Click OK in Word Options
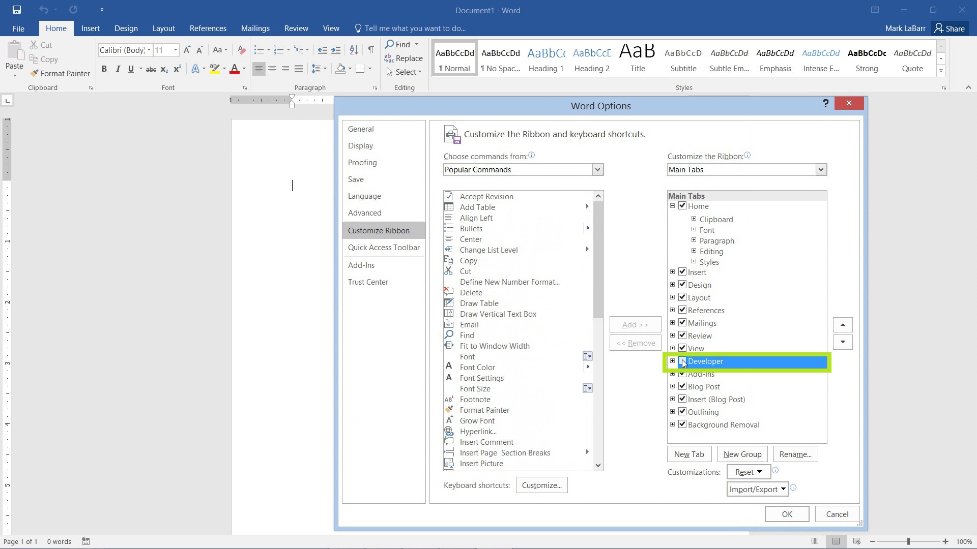The width and height of the screenshot is (977, 549). (x=787, y=514)
